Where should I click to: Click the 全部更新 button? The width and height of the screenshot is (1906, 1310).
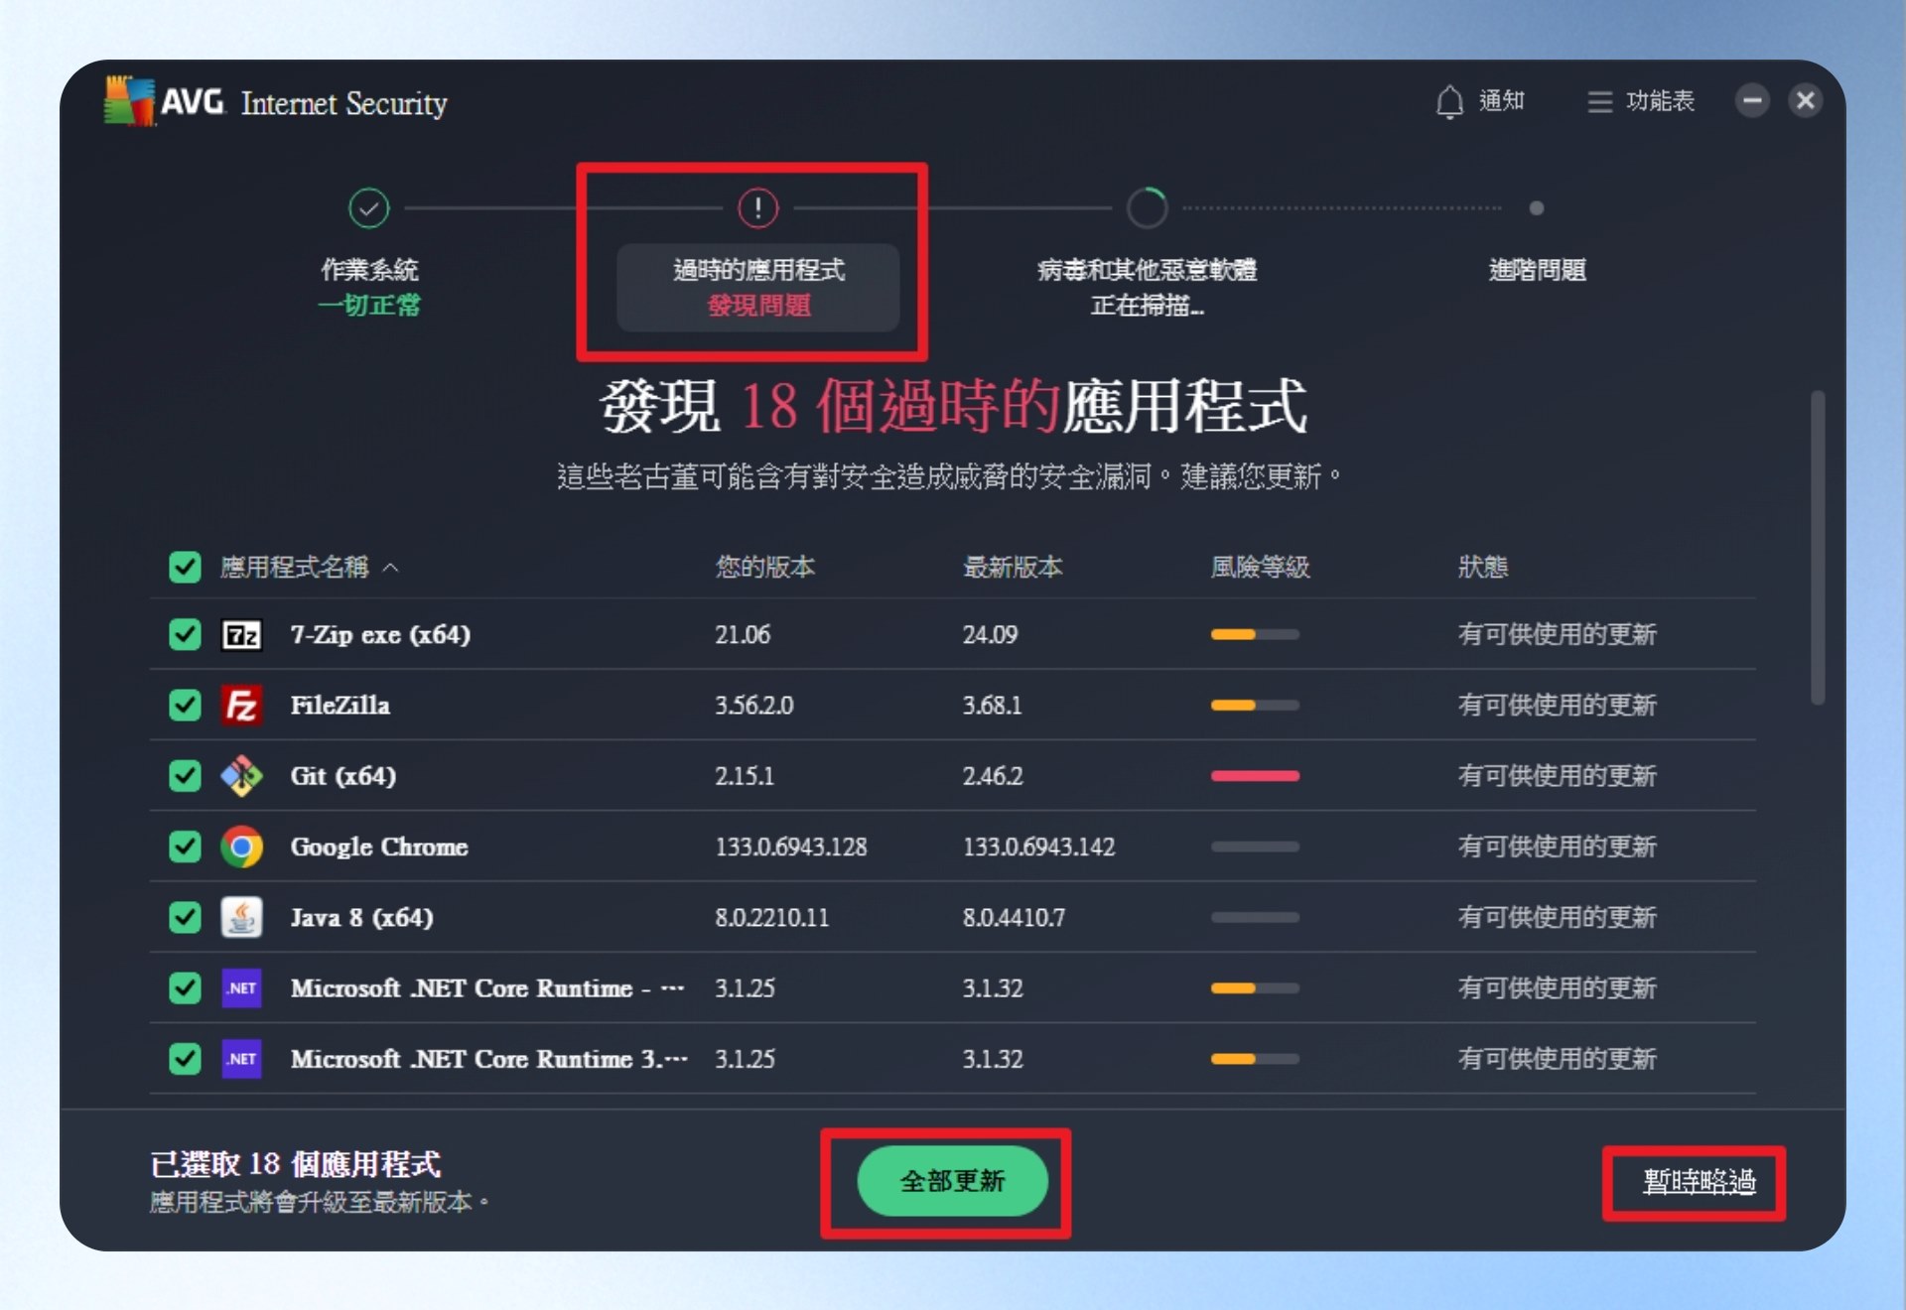pyautogui.click(x=952, y=1181)
